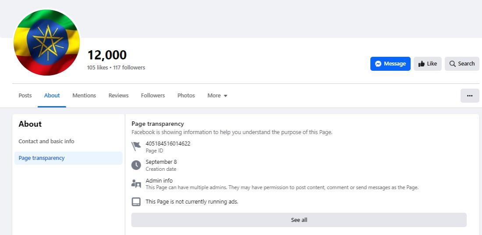
Task: Click the Page transparency heading
Action: [x=158, y=124]
